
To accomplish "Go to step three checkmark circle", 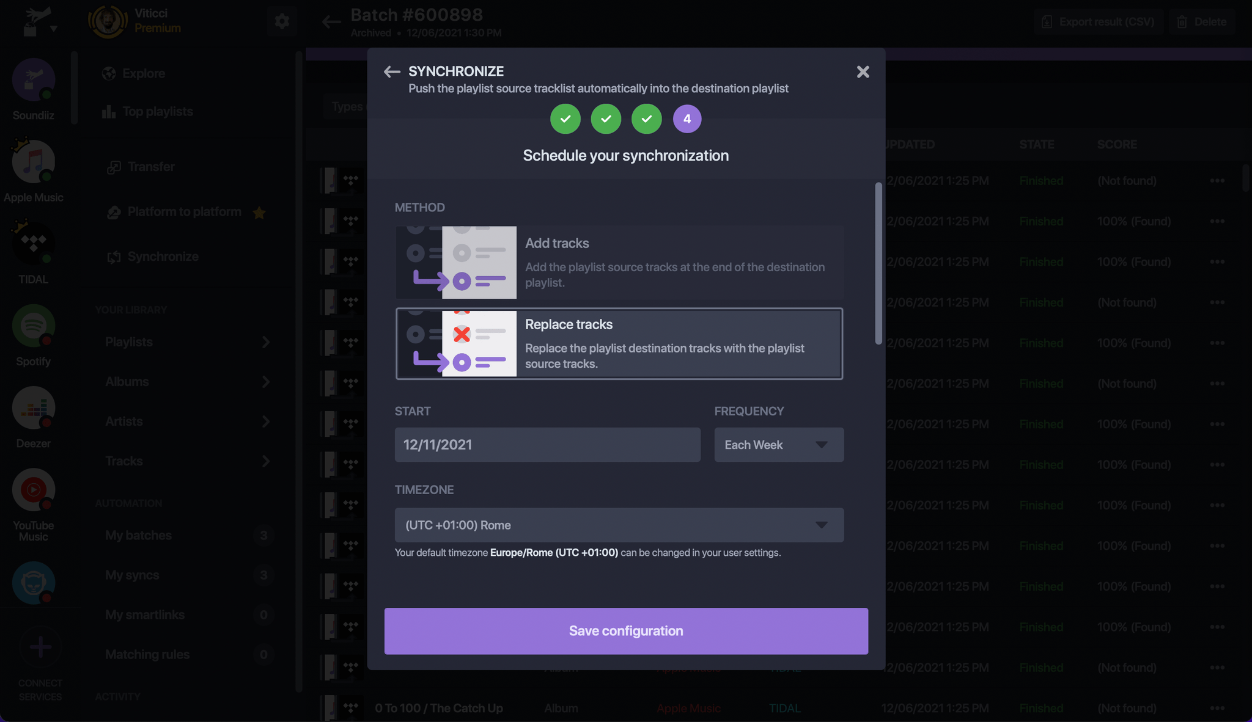I will pos(647,119).
